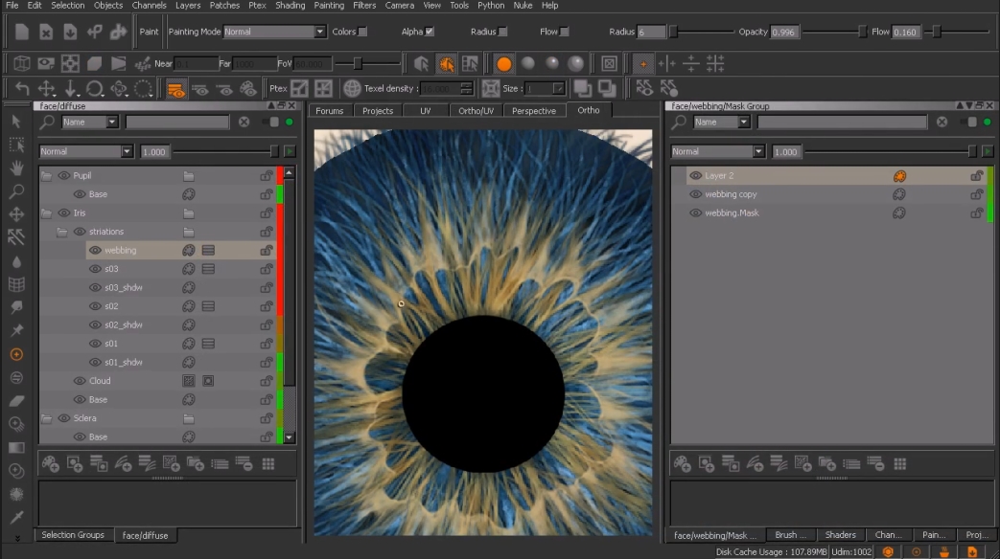Open the grid options icon under face/diffuse layers

pyautogui.click(x=268, y=464)
